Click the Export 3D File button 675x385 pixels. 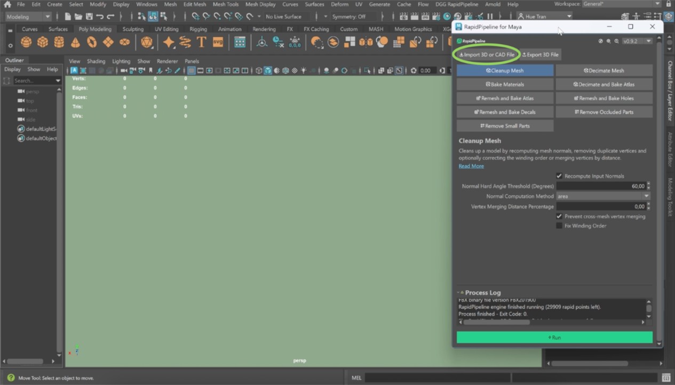540,54
